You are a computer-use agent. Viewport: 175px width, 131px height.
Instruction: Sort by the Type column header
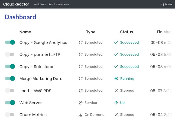point(91,32)
